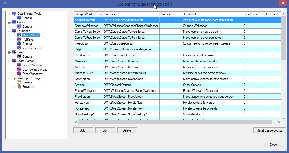Click the vertical scrollbar up arrow
Screen dimensions: 289x153
(283, 14)
